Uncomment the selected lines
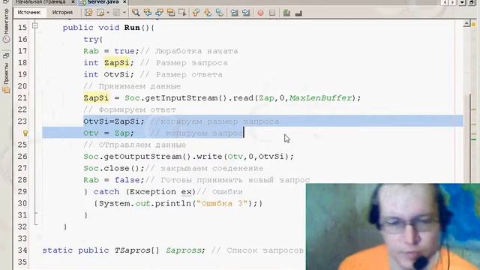This screenshot has height=270, width=480. point(298,13)
